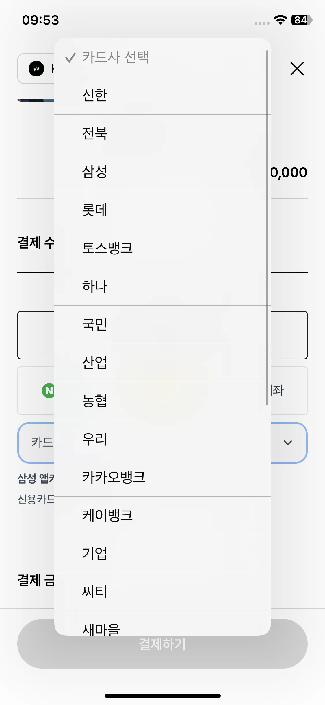This screenshot has height=705, width=325.
Task: Select 우리 card issuer
Action: 162,439
